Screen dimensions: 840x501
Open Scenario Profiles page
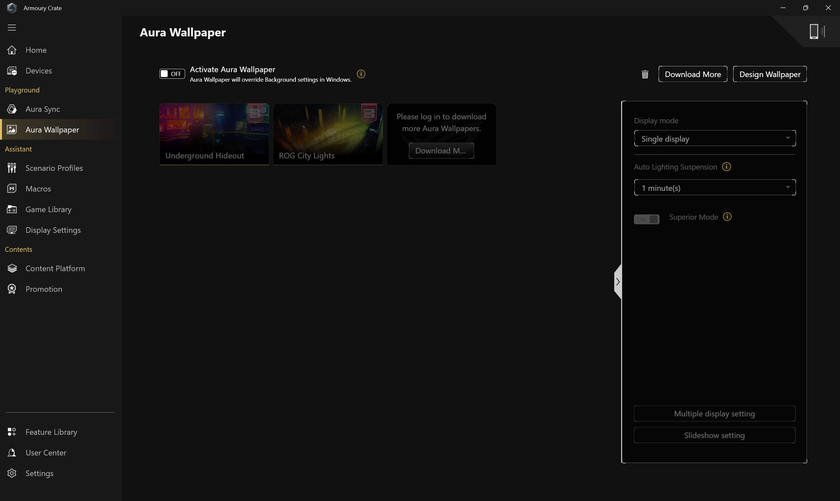point(61,168)
